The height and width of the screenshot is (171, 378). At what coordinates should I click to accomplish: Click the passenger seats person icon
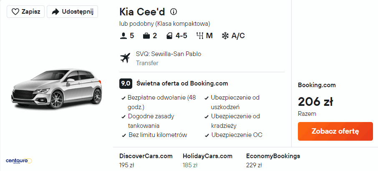[123, 36]
